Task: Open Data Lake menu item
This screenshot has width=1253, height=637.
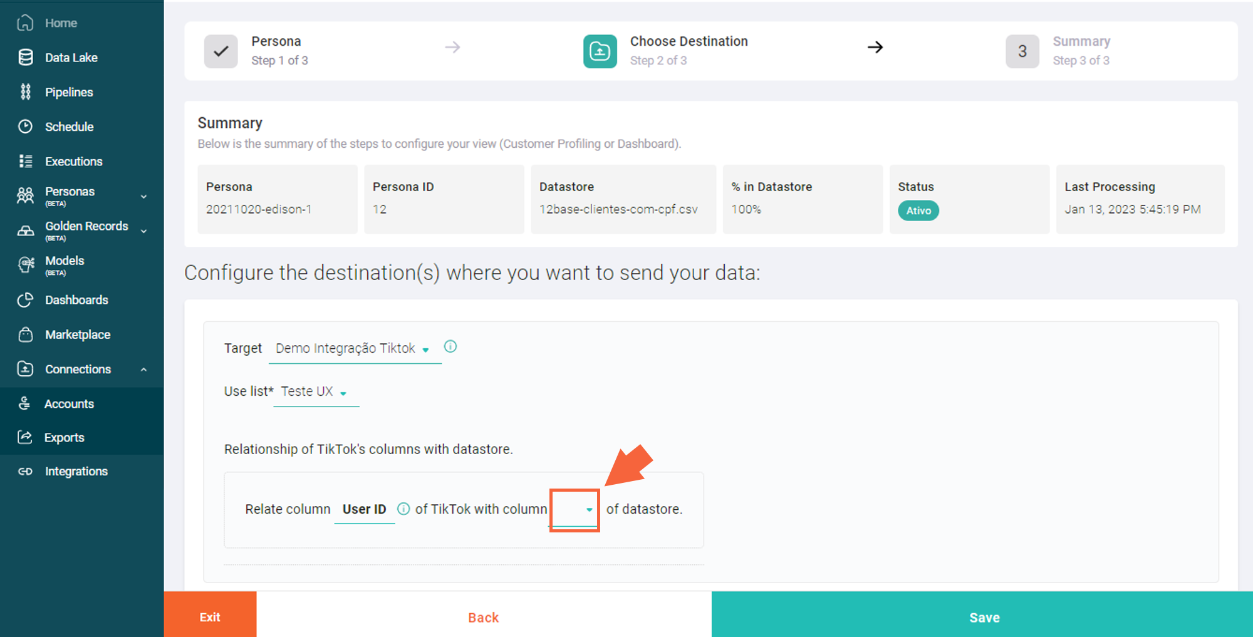Action: [71, 58]
